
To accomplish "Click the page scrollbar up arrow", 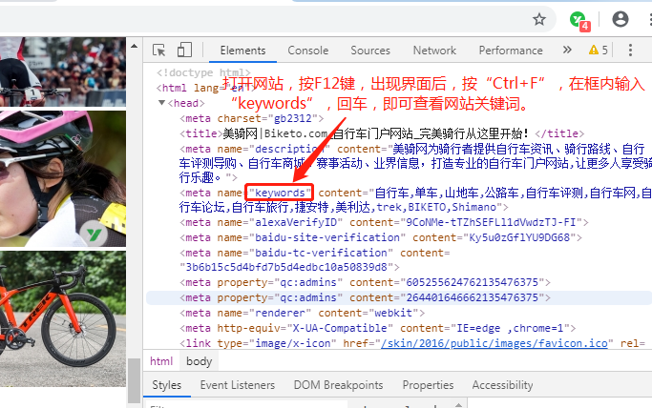I will pos(134,46).
